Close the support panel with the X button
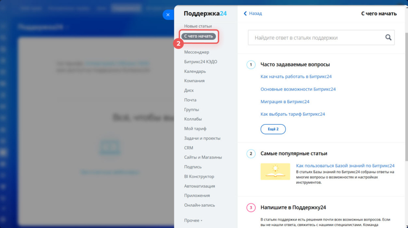 click(168, 15)
